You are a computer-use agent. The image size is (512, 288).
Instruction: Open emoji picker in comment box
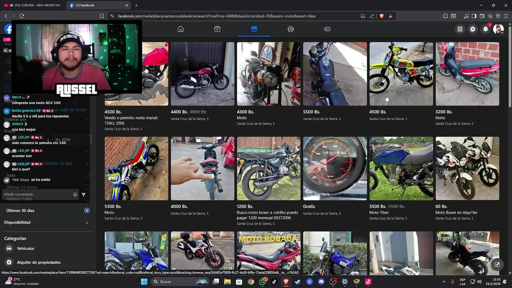tap(75, 194)
